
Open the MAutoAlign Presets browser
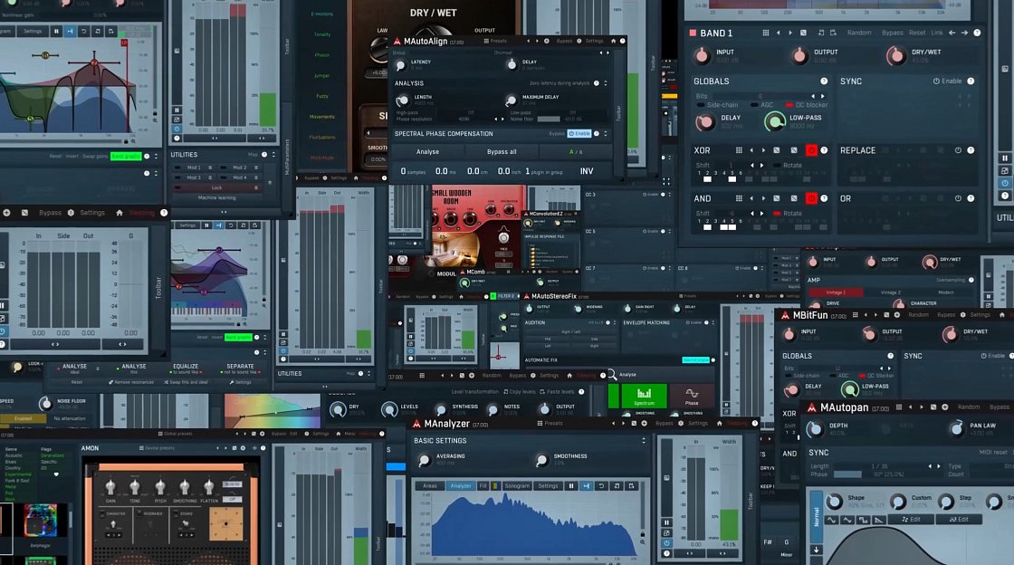point(495,41)
